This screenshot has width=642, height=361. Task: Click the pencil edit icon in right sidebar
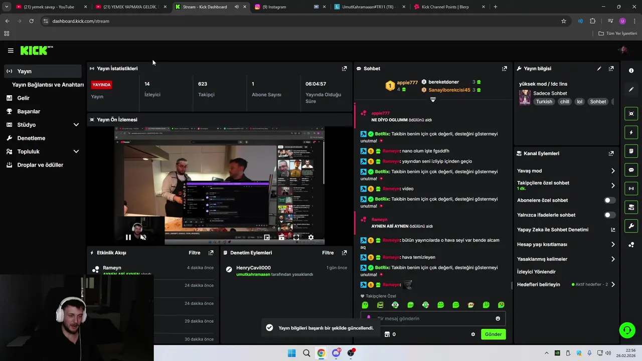(631, 89)
